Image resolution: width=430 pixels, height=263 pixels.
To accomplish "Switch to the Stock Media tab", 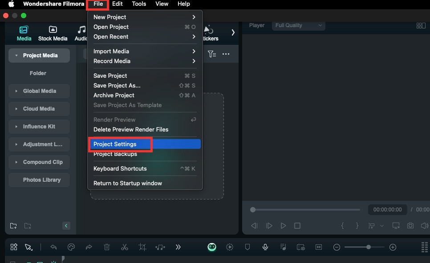I will 53,33.
